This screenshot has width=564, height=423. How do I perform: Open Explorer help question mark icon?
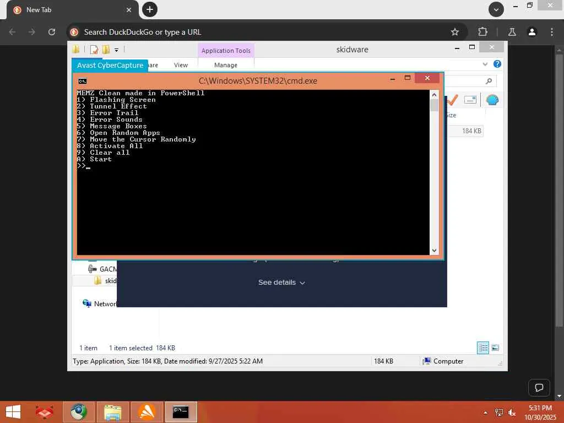tap(497, 64)
